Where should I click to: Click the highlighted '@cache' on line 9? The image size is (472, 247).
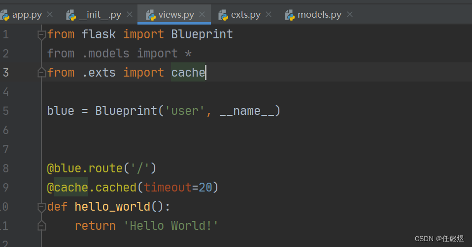point(67,187)
